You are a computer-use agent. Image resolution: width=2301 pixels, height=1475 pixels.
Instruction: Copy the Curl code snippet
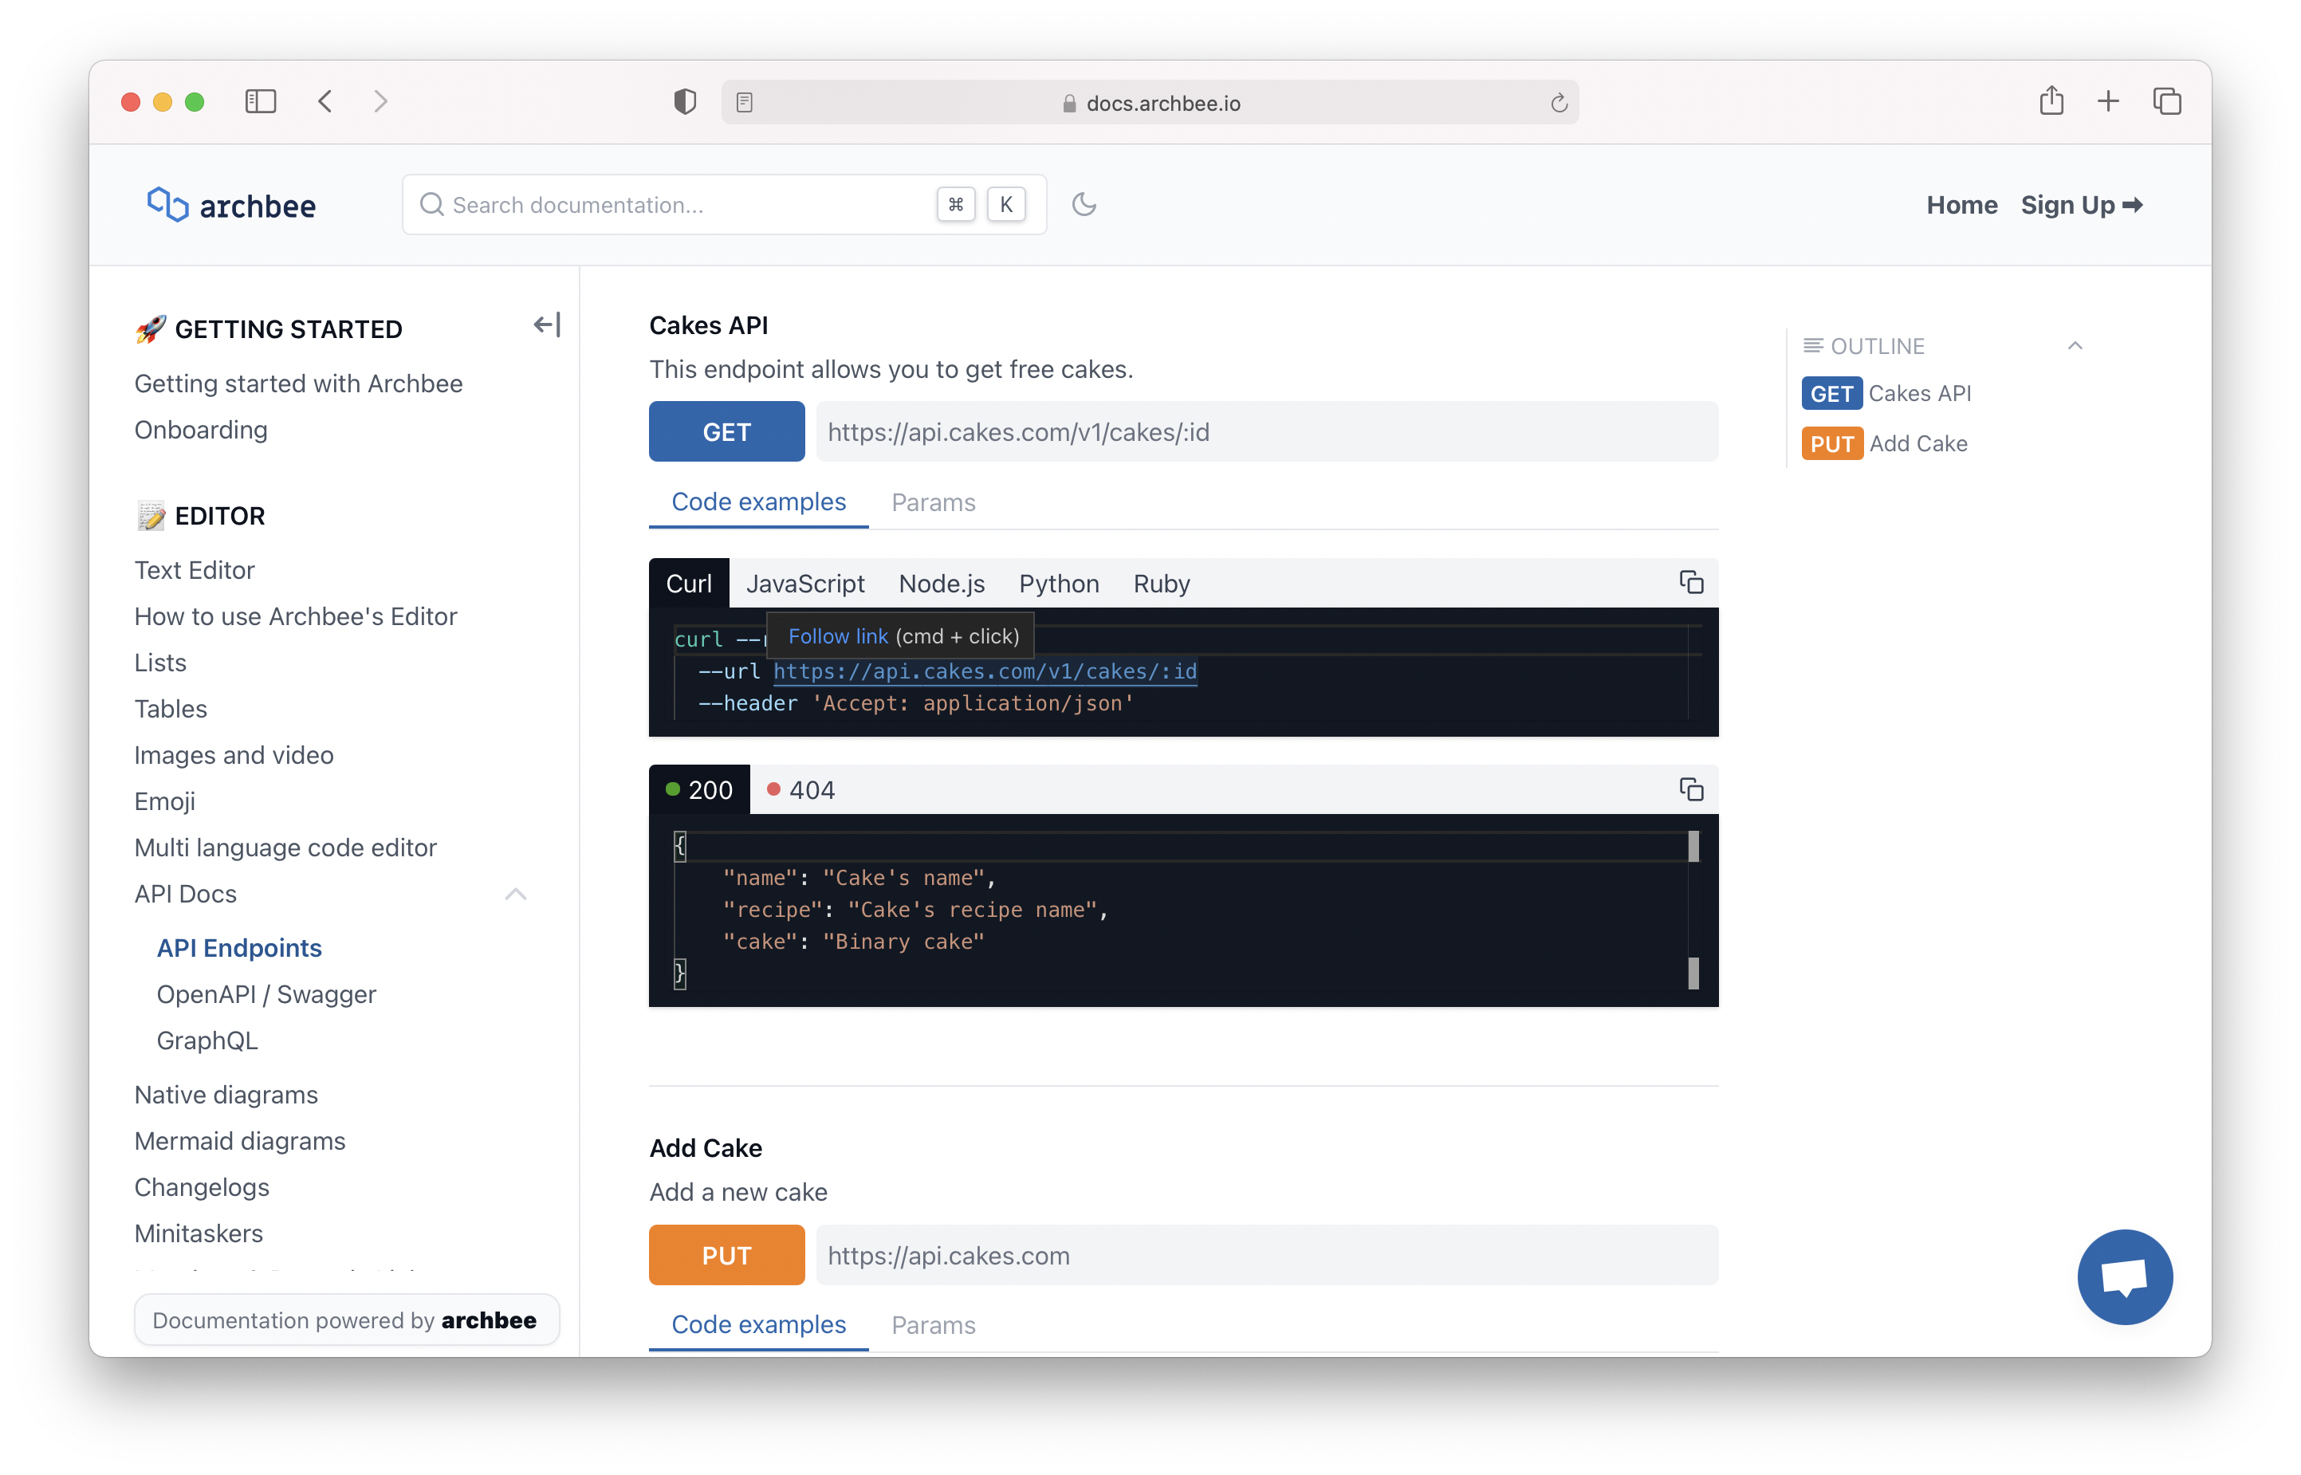pos(1691,582)
